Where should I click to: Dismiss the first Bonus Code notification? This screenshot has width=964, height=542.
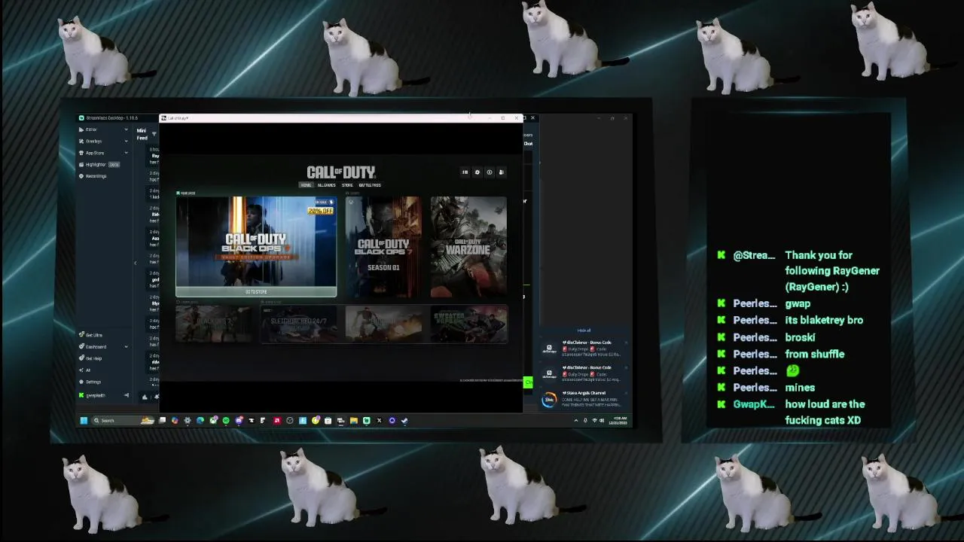tap(626, 343)
